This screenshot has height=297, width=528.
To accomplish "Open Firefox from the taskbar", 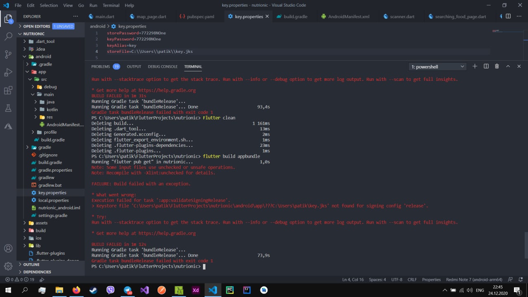I will click(76, 290).
